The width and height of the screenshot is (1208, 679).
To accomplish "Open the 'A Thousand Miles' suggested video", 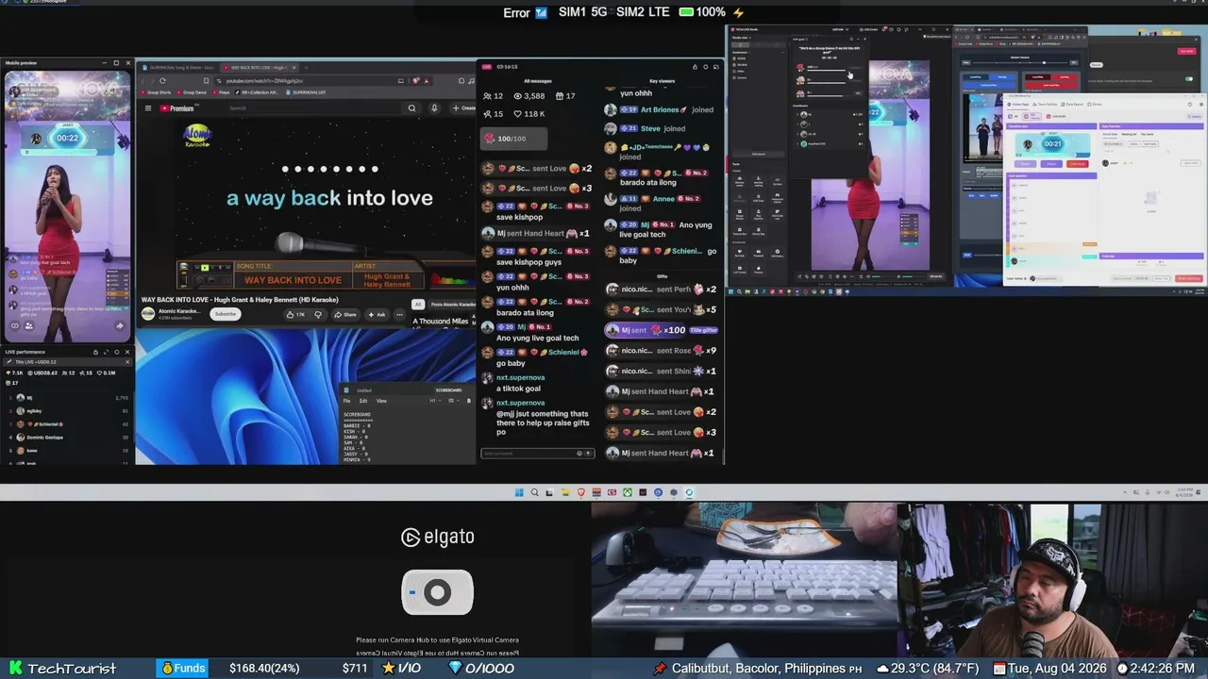I will pyautogui.click(x=440, y=321).
